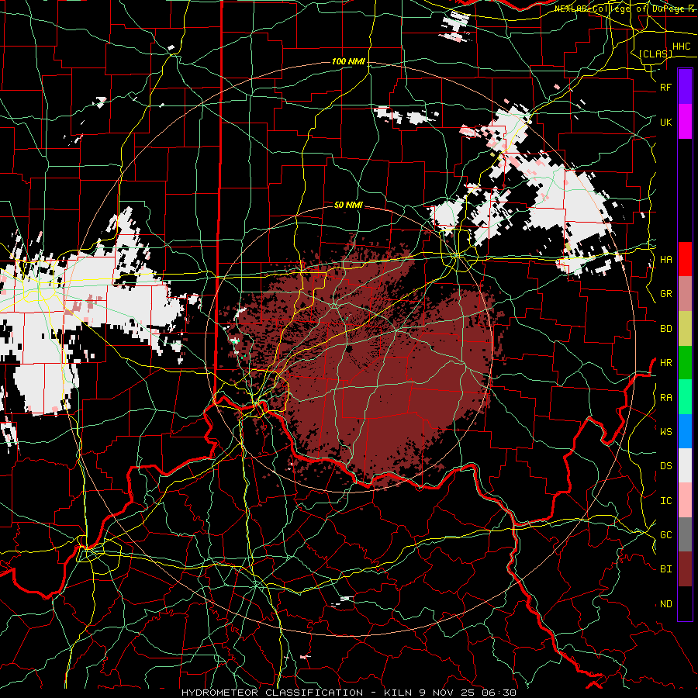Click the green HR legend color swatch
Image resolution: width=698 pixels, height=698 pixels.
685,362
